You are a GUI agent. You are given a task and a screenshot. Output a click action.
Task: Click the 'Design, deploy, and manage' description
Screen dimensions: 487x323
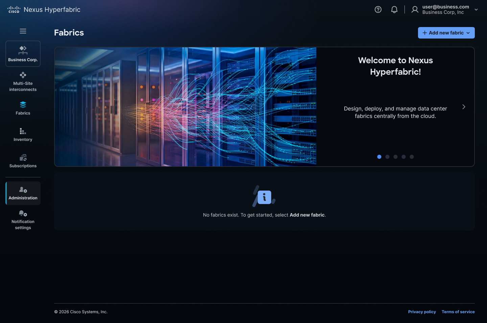click(x=395, y=112)
